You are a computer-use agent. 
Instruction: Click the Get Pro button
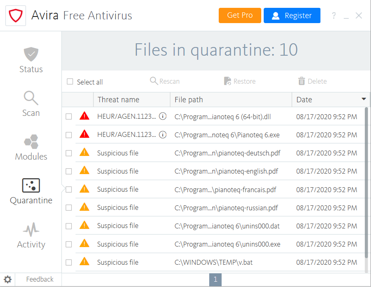click(240, 15)
